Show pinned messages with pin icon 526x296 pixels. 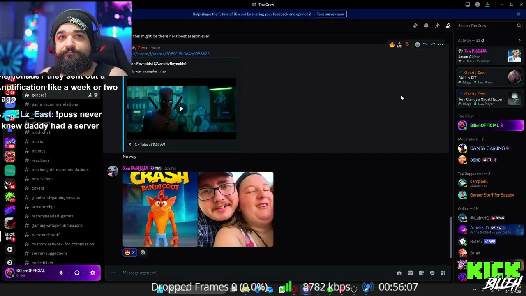coord(437,25)
